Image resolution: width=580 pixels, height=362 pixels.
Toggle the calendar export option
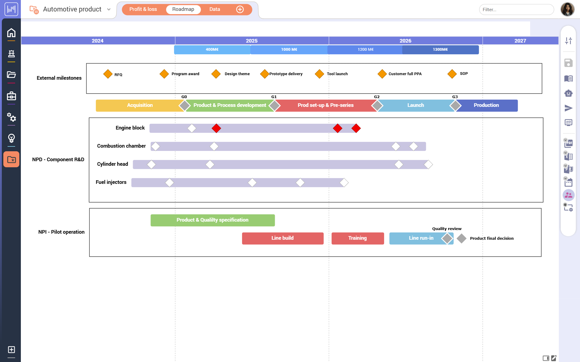(x=569, y=182)
